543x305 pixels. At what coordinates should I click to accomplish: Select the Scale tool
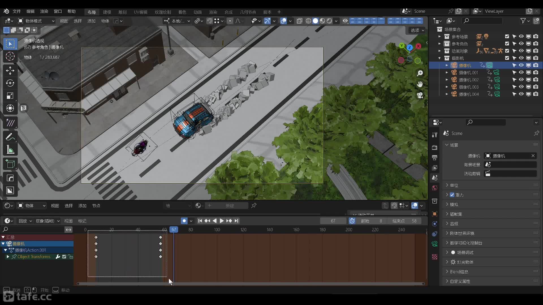click(x=10, y=96)
